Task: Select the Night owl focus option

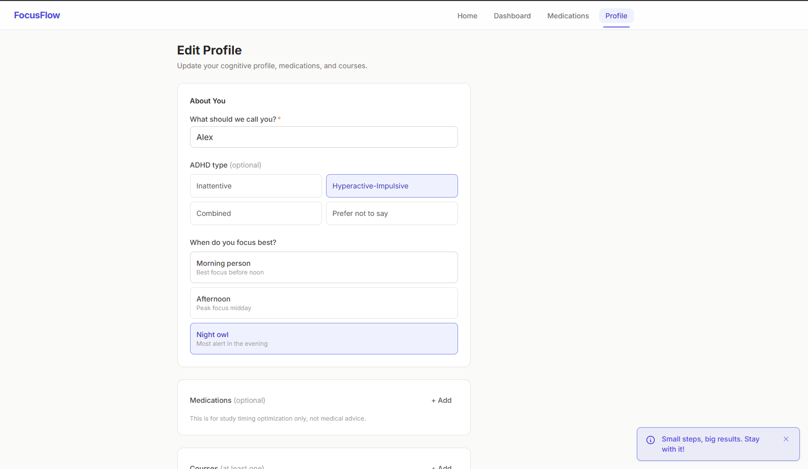Action: pyautogui.click(x=324, y=339)
